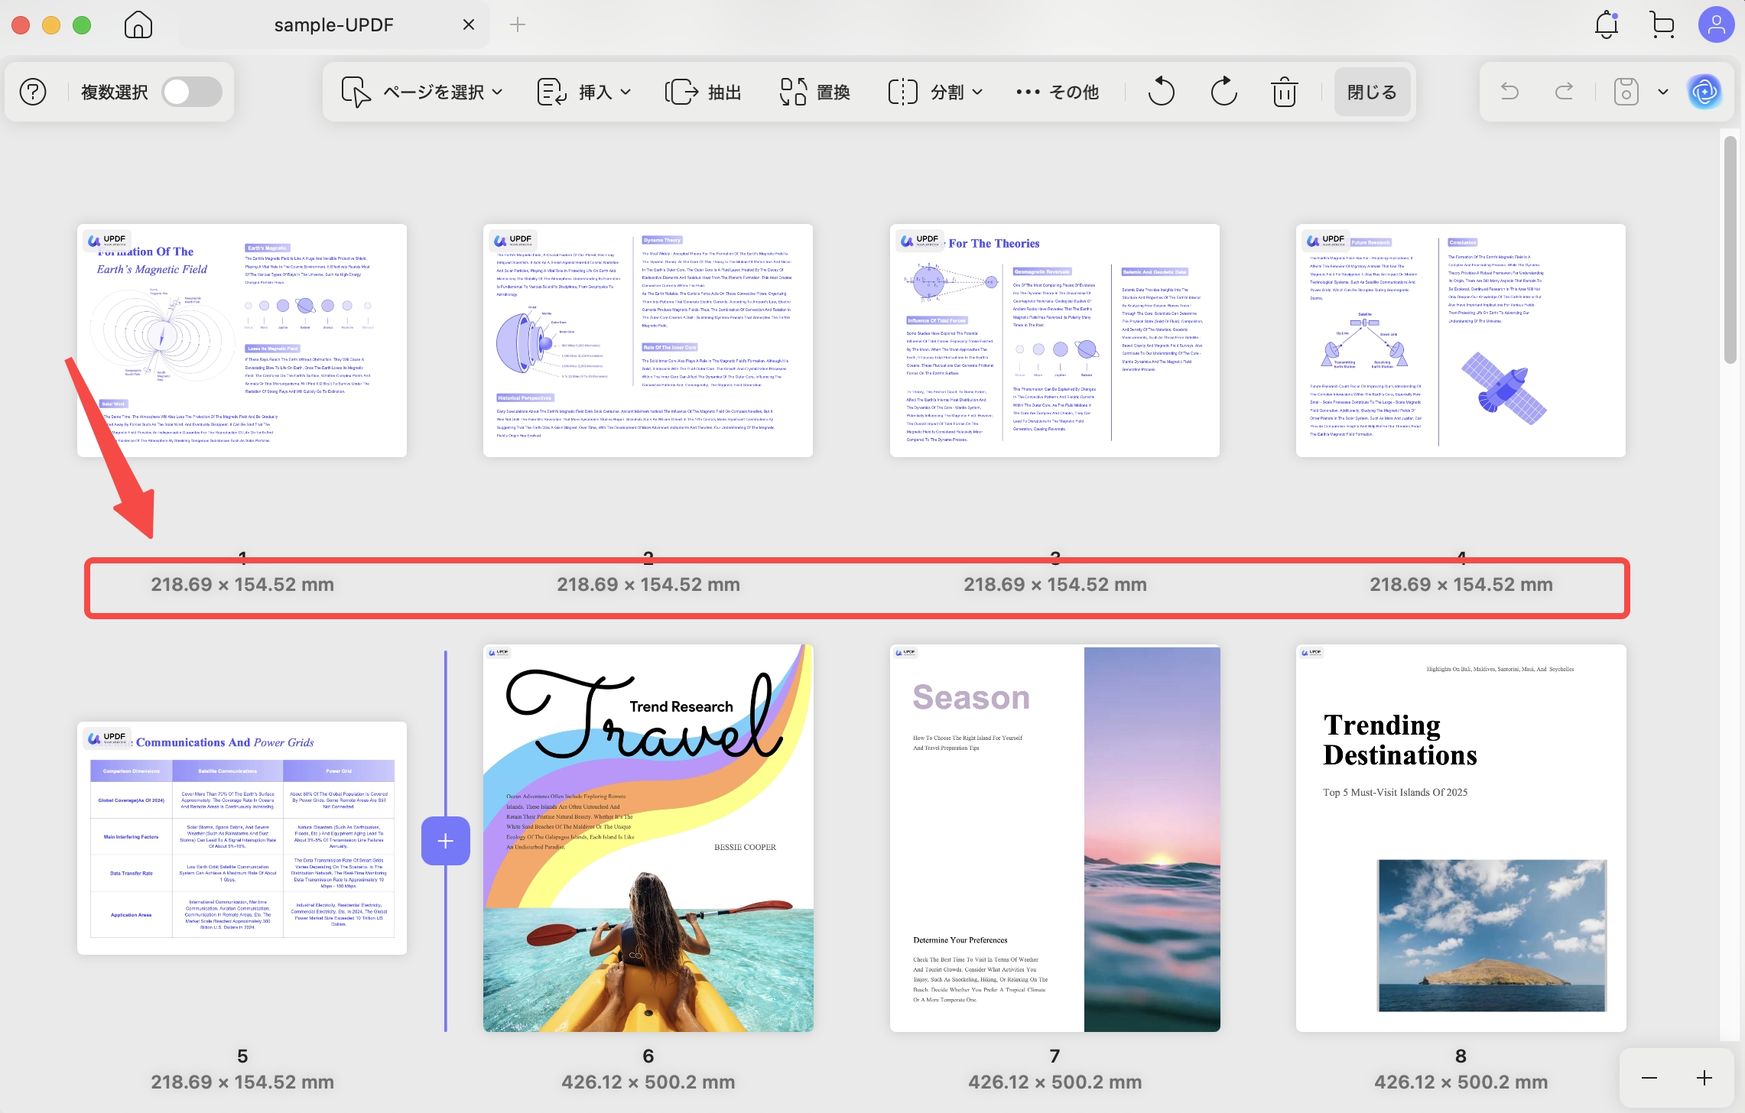This screenshot has height=1113, width=1745.
Task: Select the sample-UPDF tab
Action: (x=334, y=25)
